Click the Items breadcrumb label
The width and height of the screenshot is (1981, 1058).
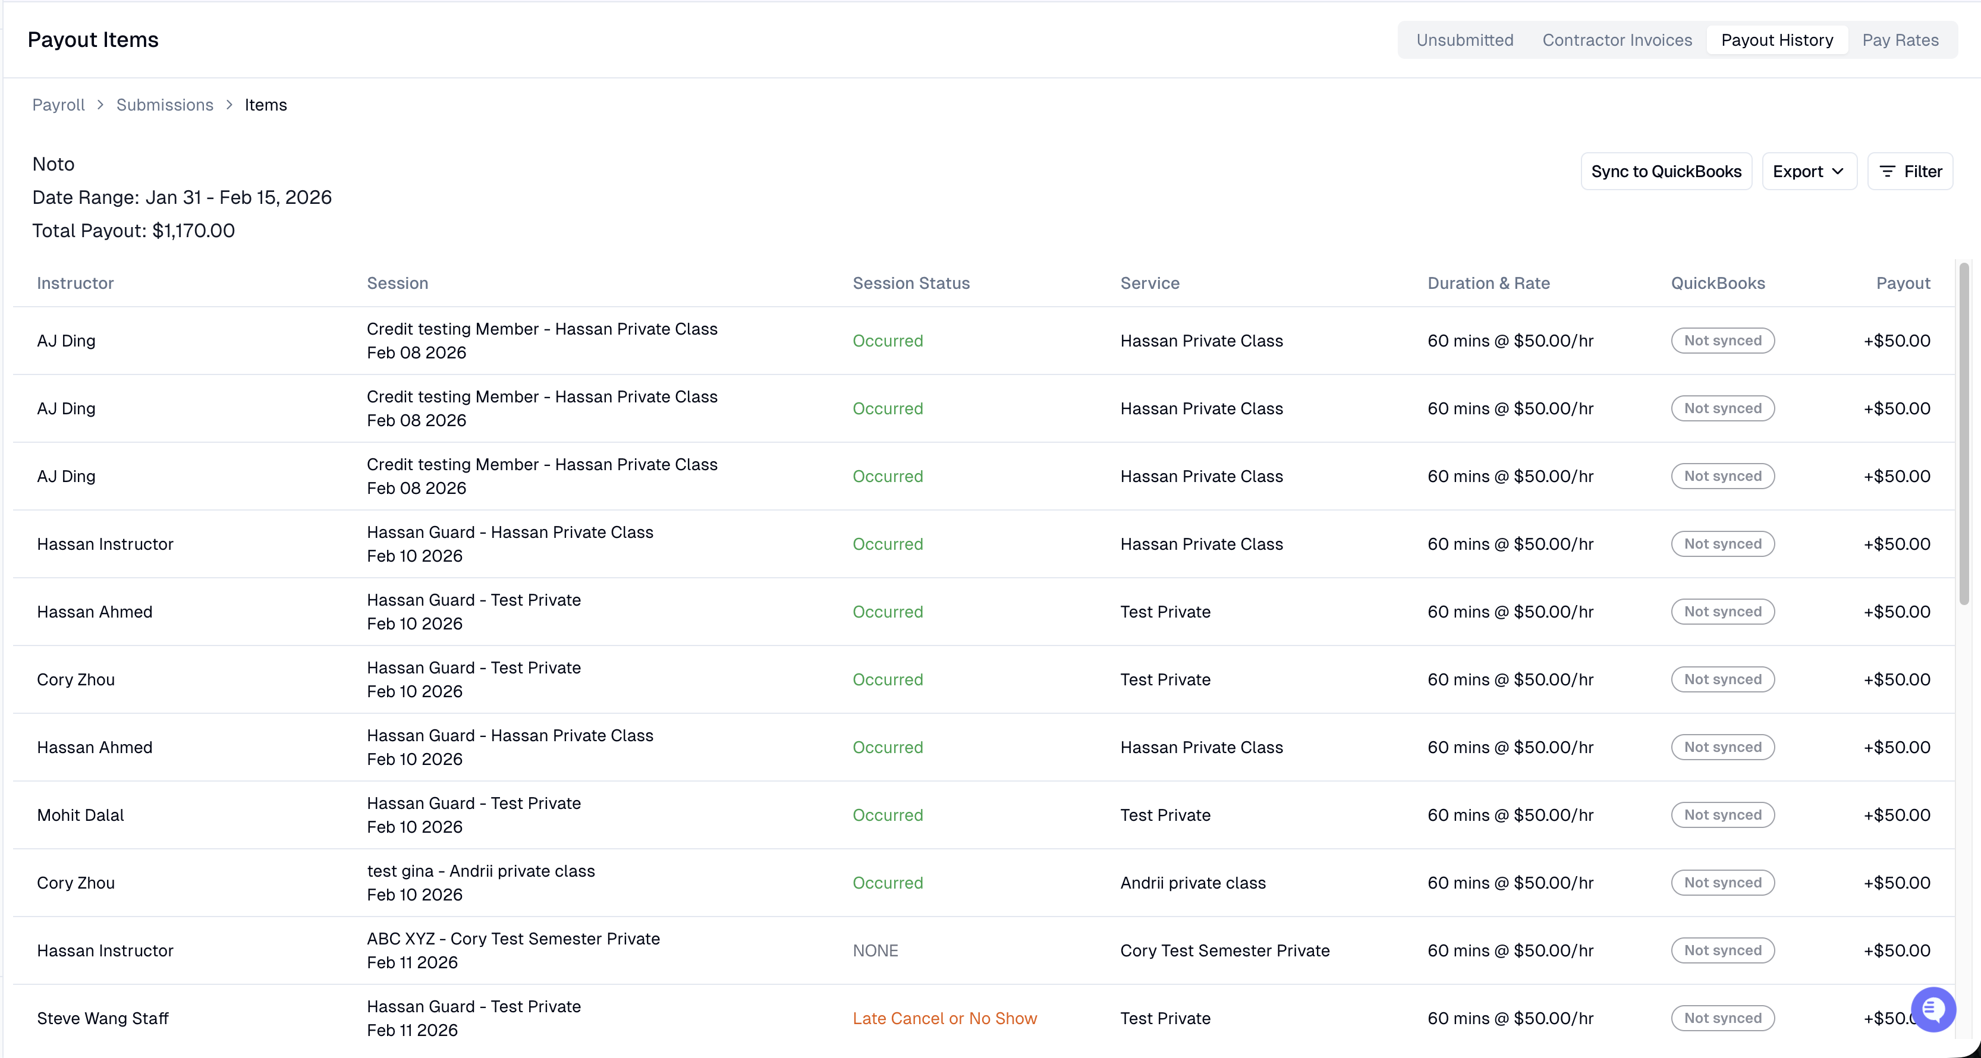coord(265,105)
